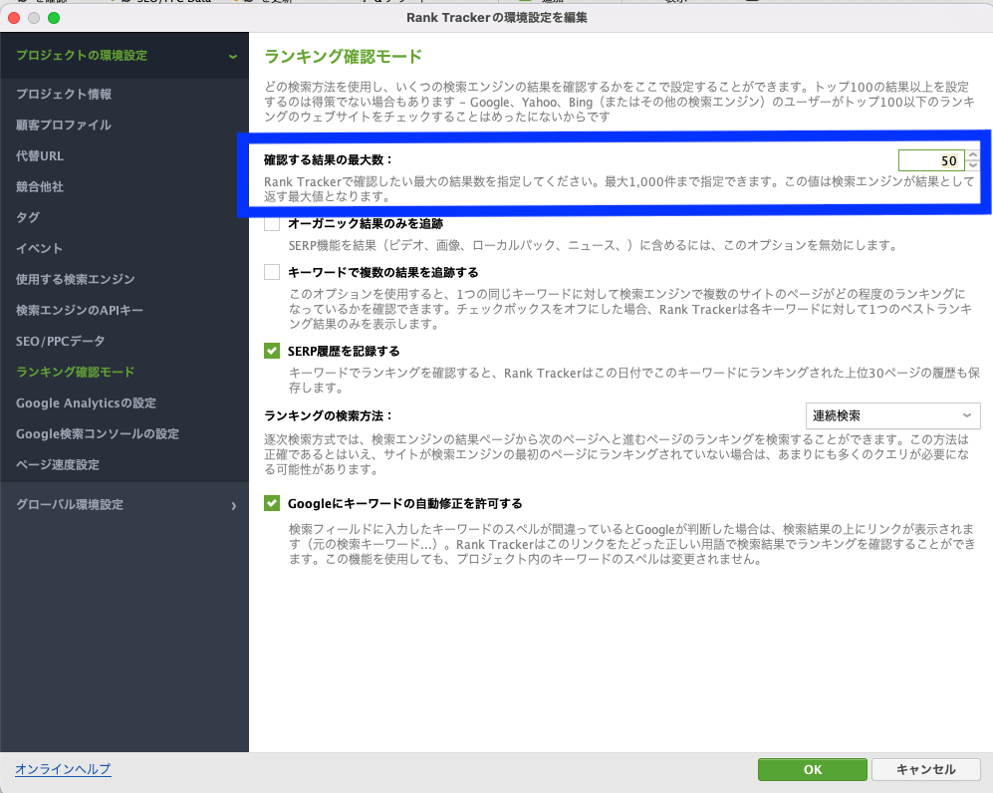
Task: Open プロジェクト情報 settings page
Action: point(64,95)
